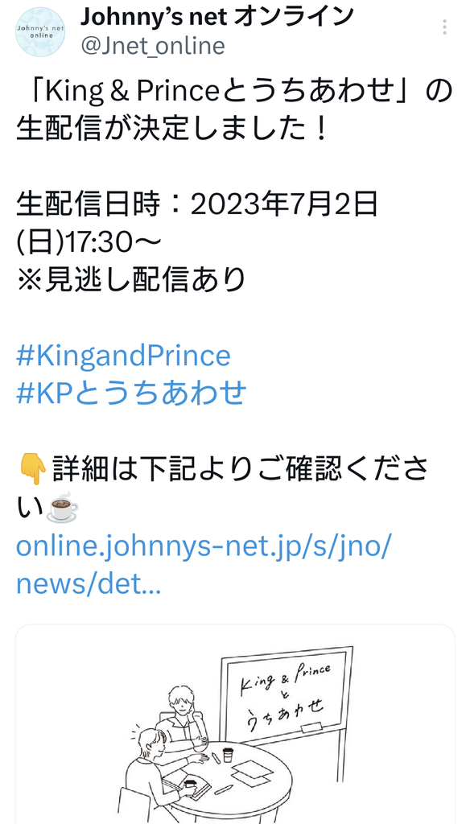
Task: Click the whiteboard reading King & Prince
Action: [287, 694]
